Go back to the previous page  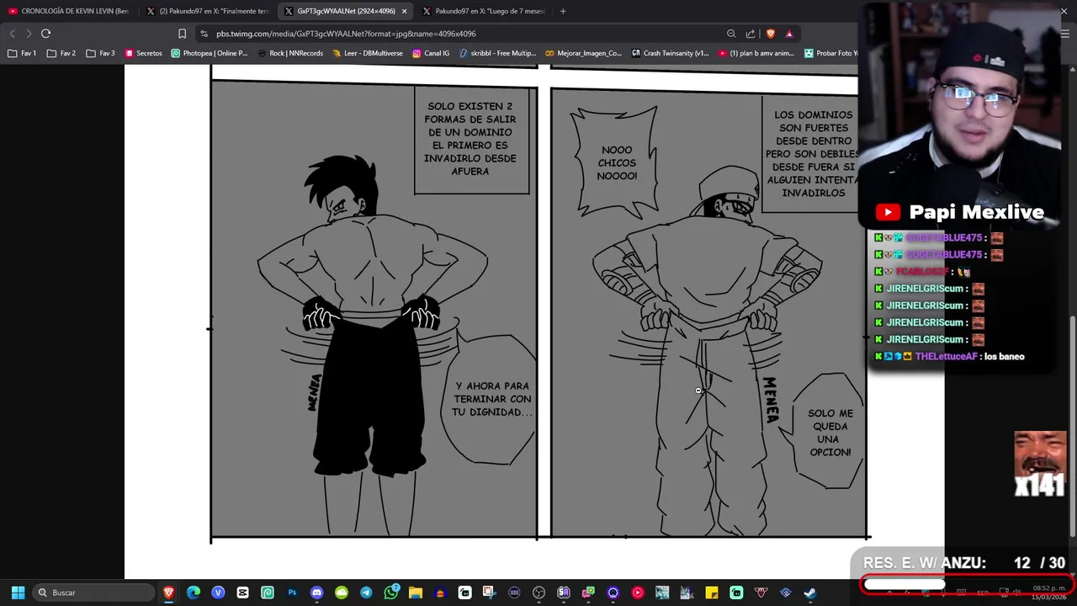click(x=12, y=34)
